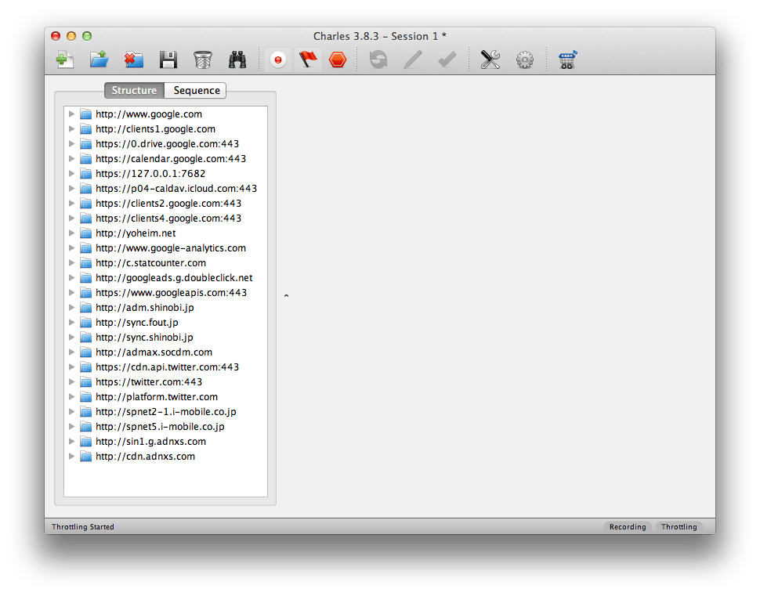Click the folder icon for www.google-analytics.com
Viewport: 760px width, 596px height.
(85, 248)
